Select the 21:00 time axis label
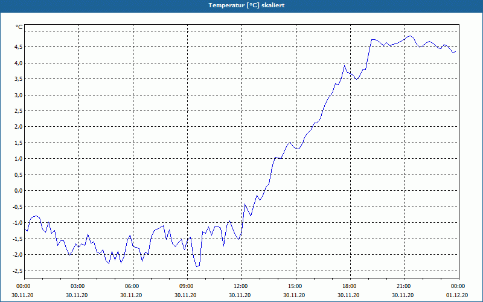483x302 pixels. (x=405, y=286)
